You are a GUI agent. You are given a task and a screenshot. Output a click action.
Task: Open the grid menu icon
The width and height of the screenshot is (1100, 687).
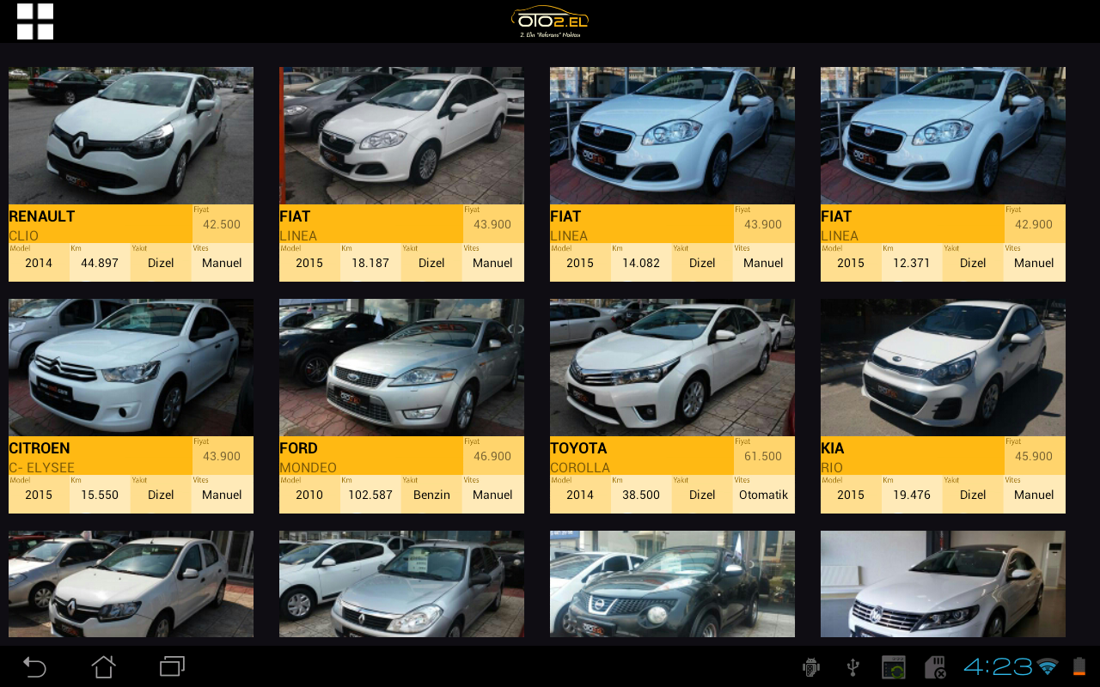tap(35, 21)
